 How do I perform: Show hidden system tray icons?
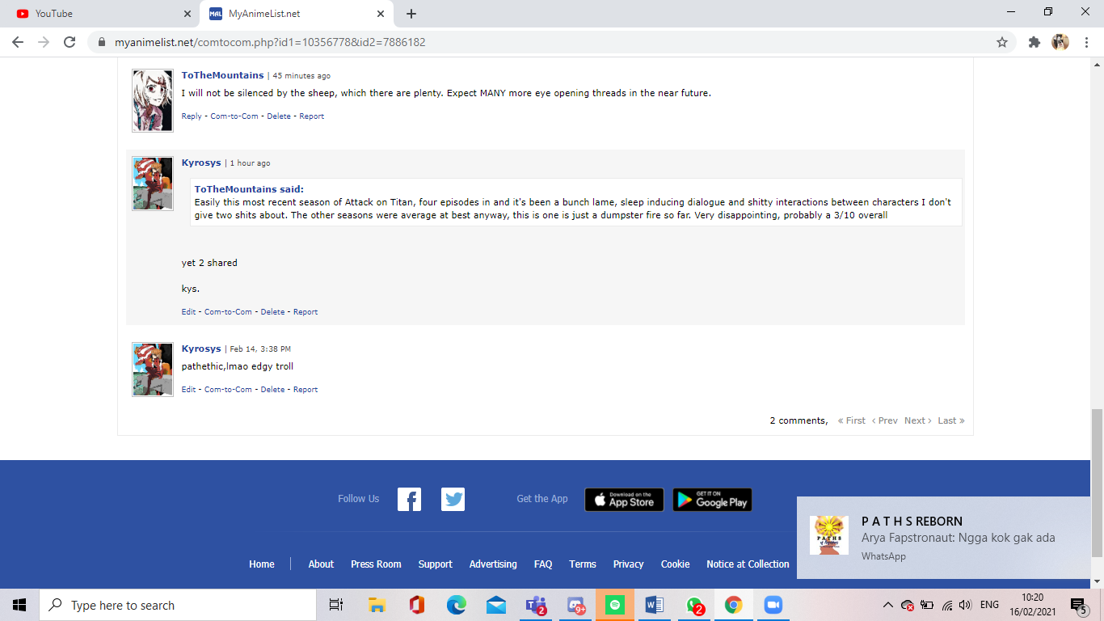tap(887, 605)
